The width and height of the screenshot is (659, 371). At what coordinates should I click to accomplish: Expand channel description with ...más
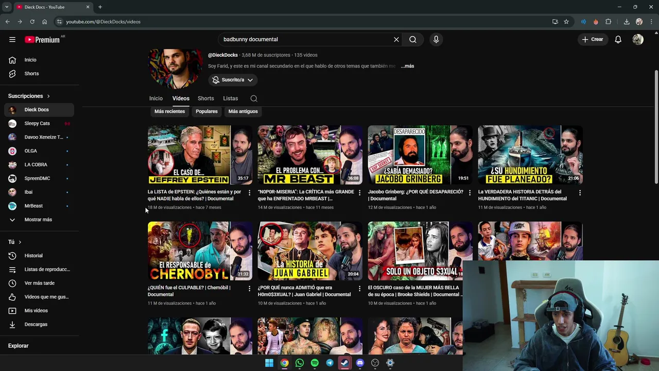[407, 66]
